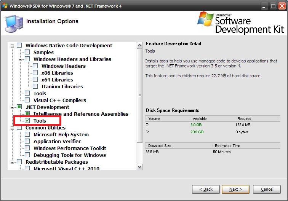The width and height of the screenshot is (288, 201).
Task: Enable the x86 Libraries checkbox
Action: 35,72
